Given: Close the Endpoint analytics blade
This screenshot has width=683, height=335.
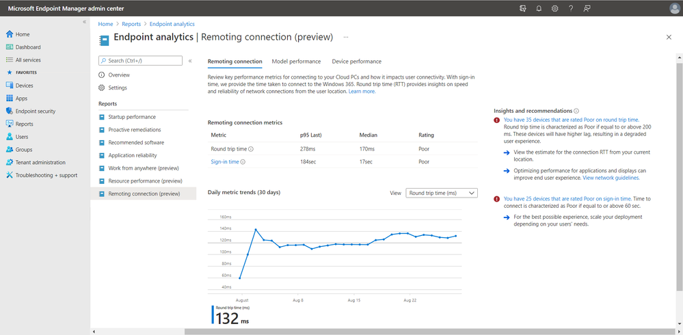Looking at the screenshot, I should pyautogui.click(x=669, y=38).
